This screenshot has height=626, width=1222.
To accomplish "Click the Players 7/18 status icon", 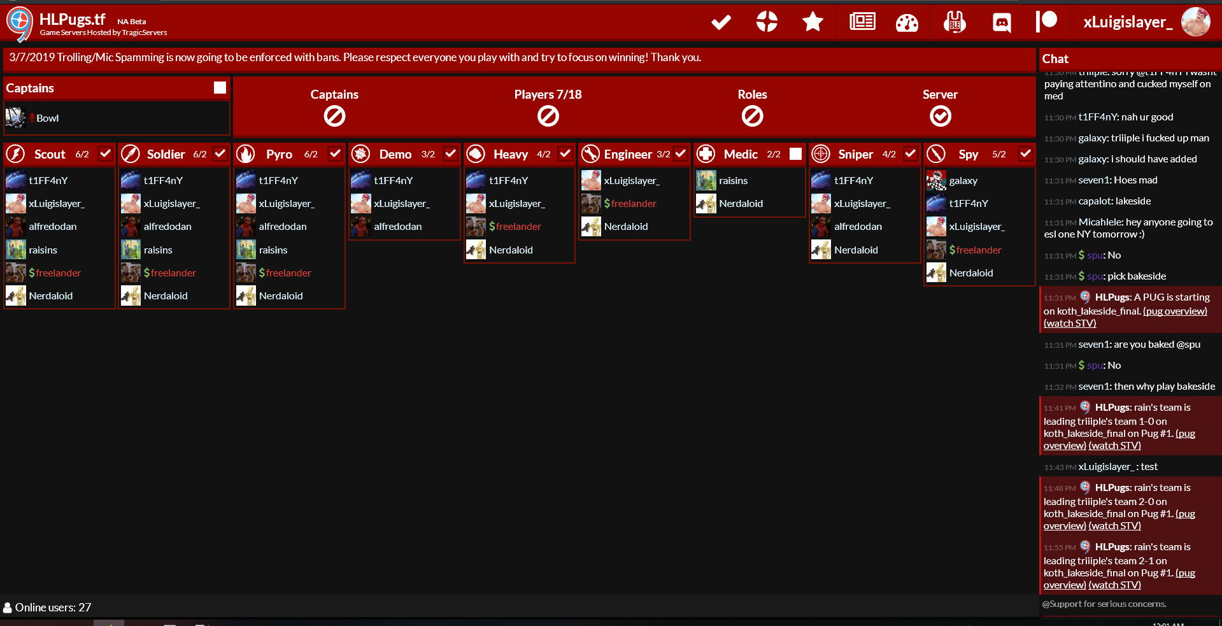I will pos(548,116).
